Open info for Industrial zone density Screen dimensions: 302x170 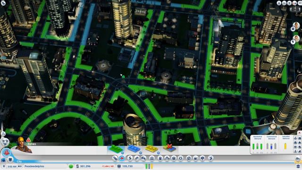point(159,153)
